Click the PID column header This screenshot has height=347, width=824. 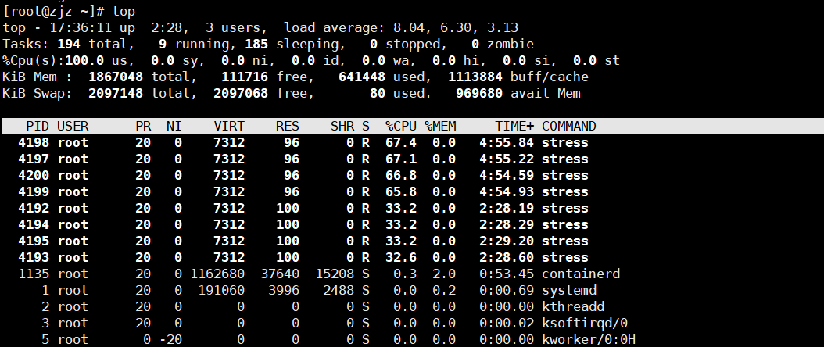(38, 127)
